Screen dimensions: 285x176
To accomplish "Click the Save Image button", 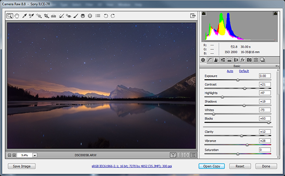I will coord(22,166).
